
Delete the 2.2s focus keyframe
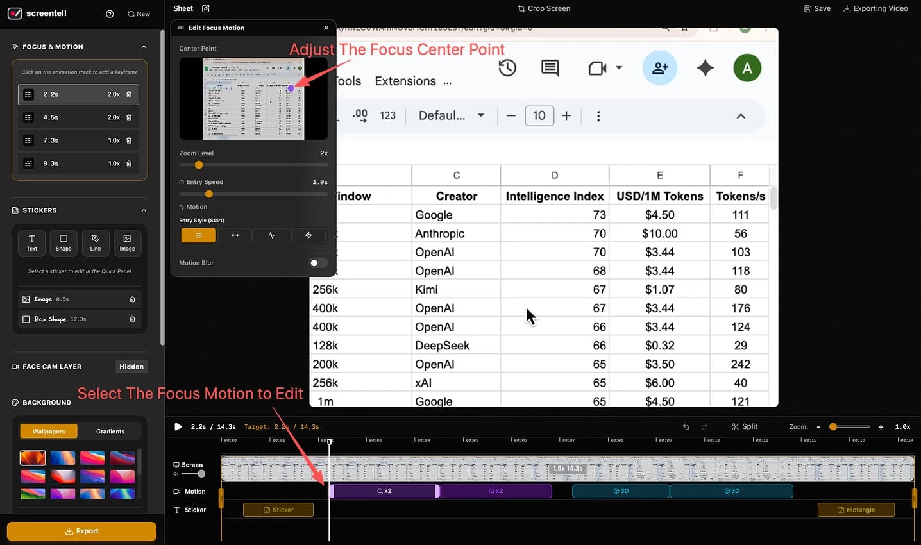129,94
